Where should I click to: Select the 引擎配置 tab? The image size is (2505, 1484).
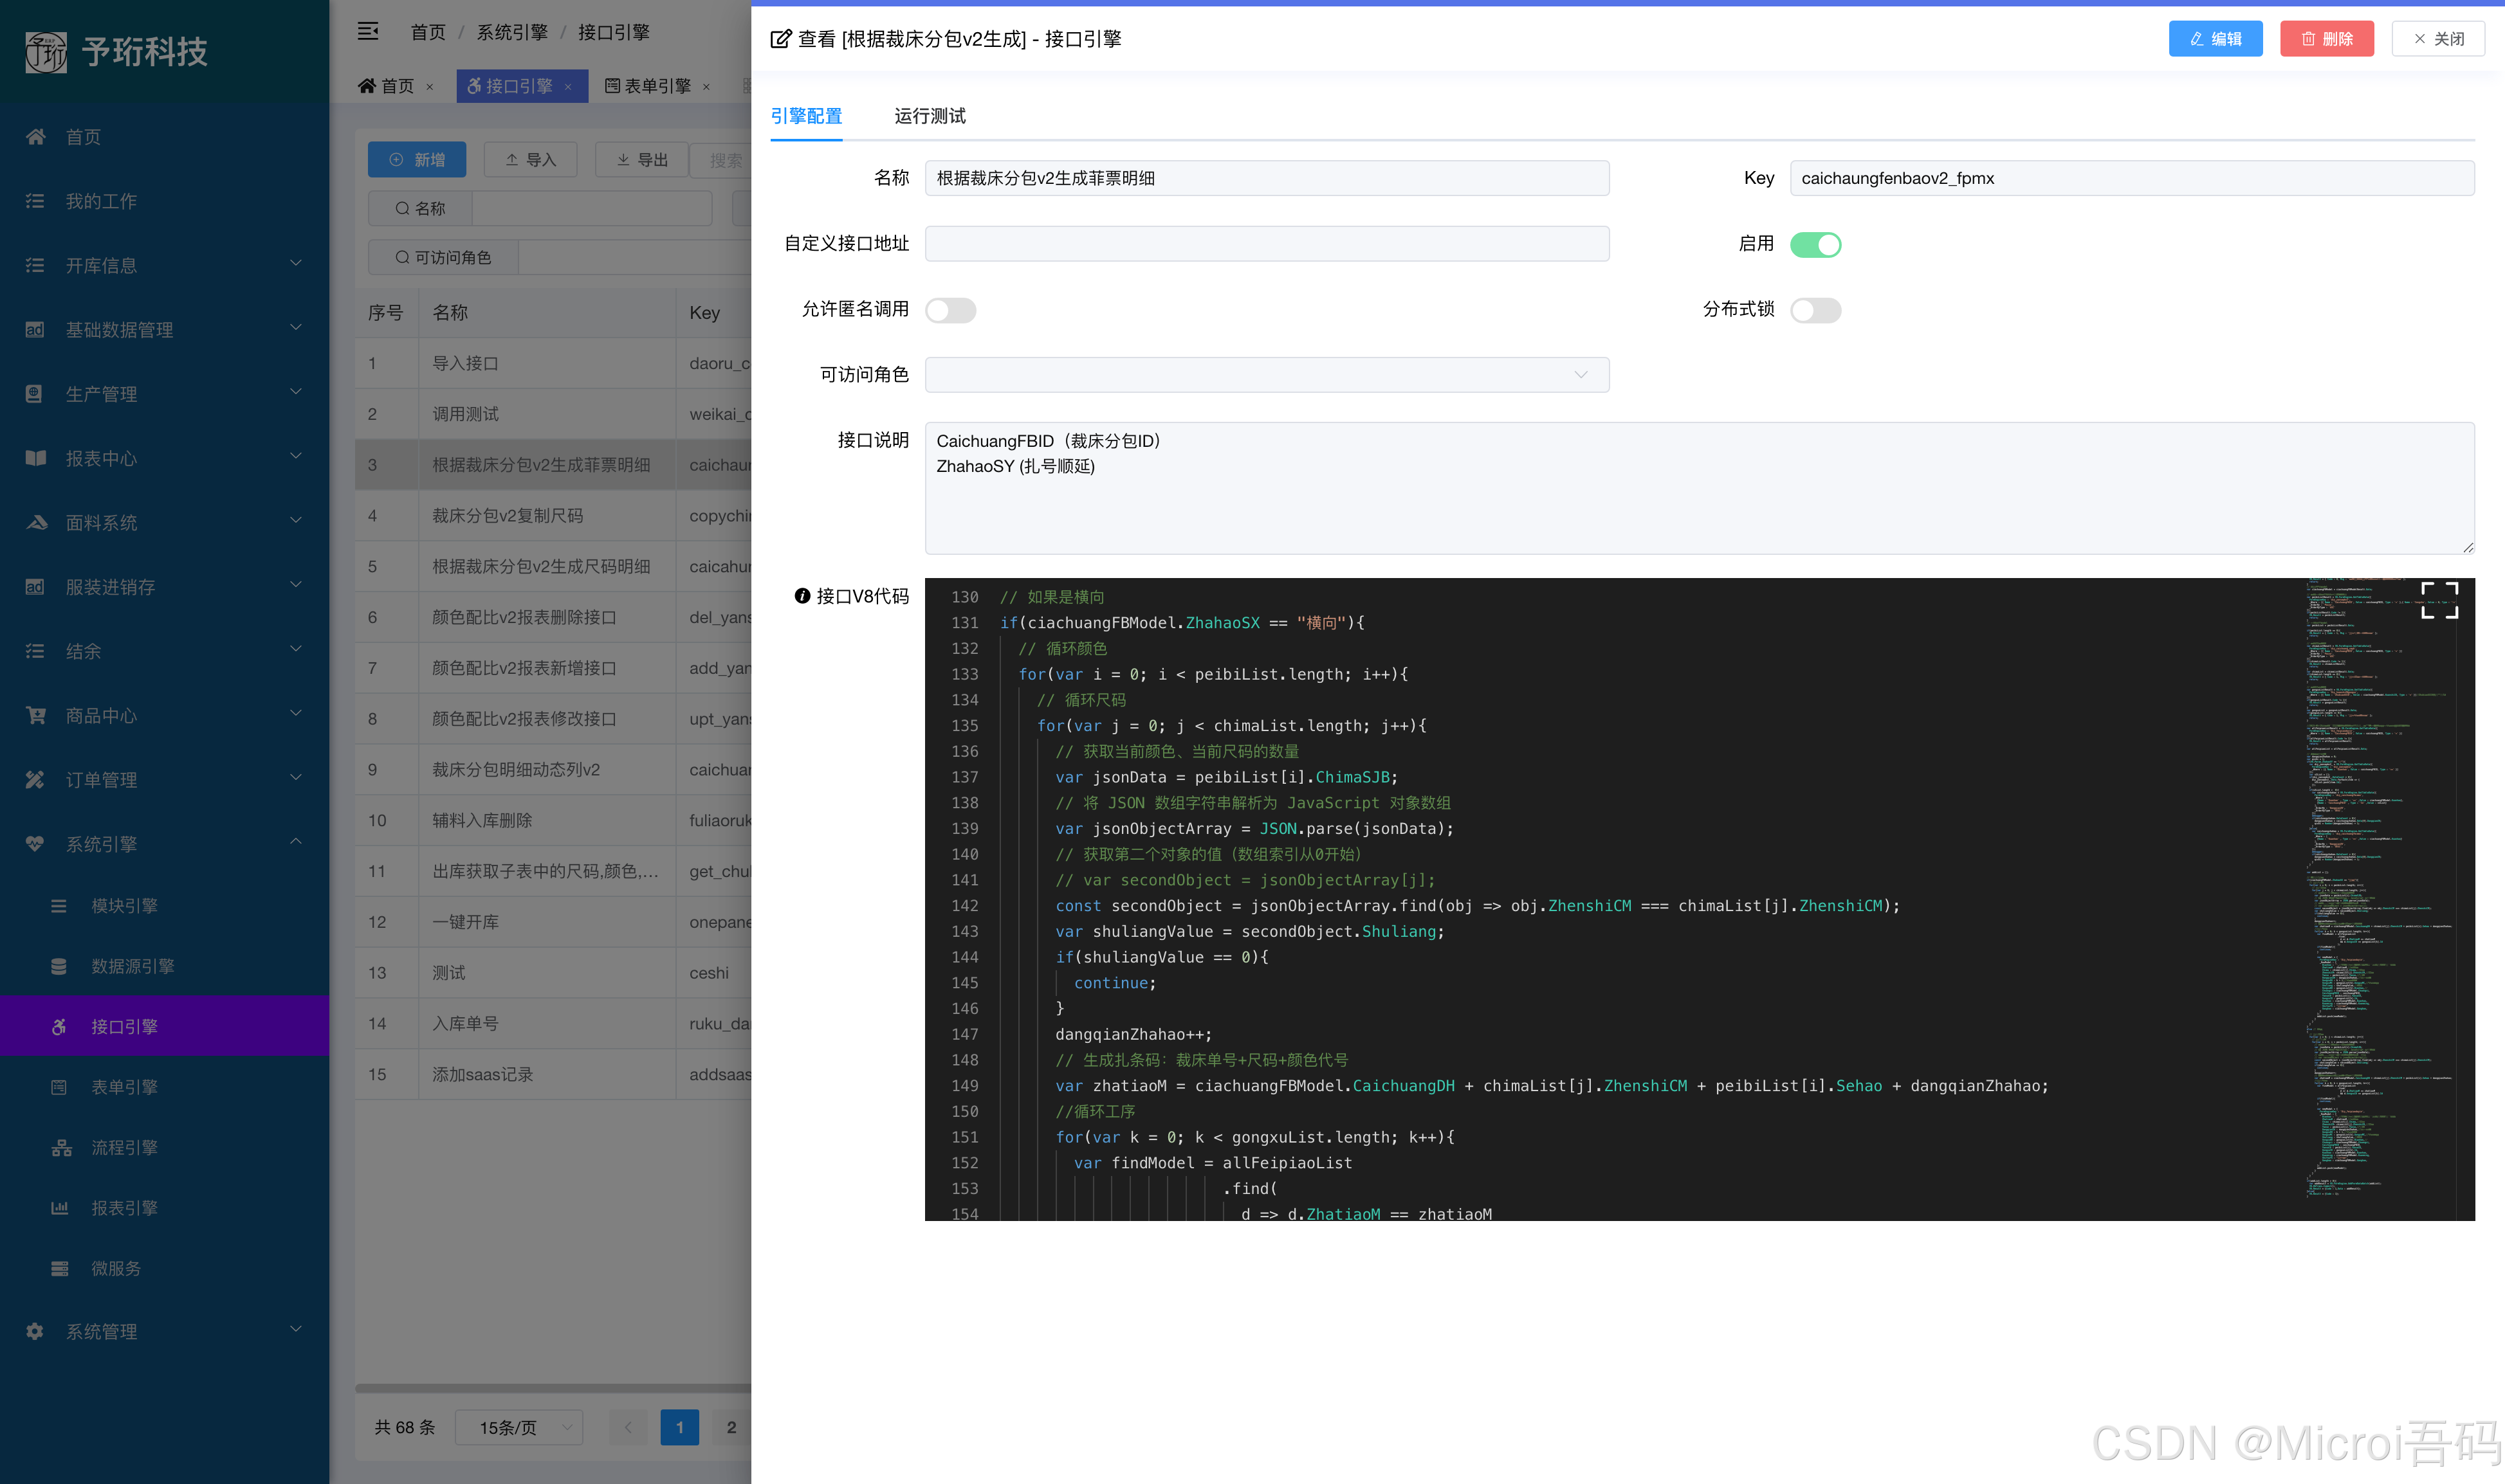coord(805,116)
